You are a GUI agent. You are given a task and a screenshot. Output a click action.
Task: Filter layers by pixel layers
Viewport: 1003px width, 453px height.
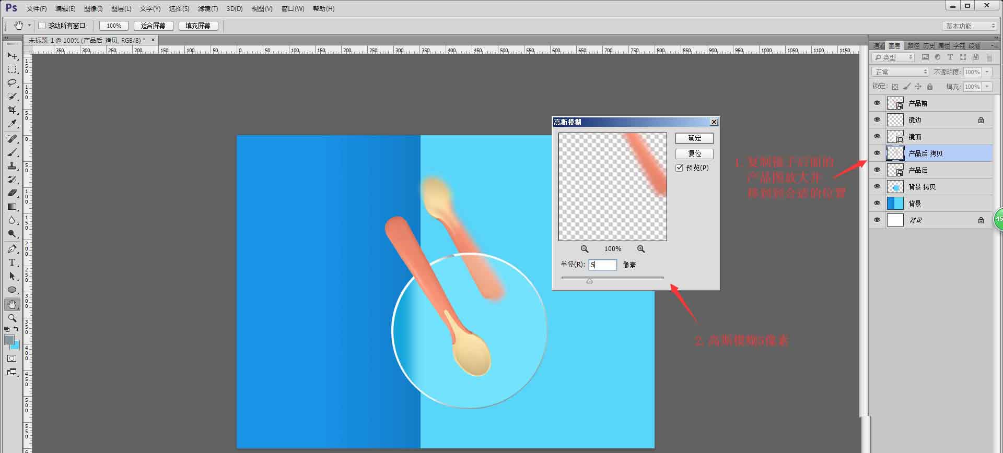pos(925,57)
